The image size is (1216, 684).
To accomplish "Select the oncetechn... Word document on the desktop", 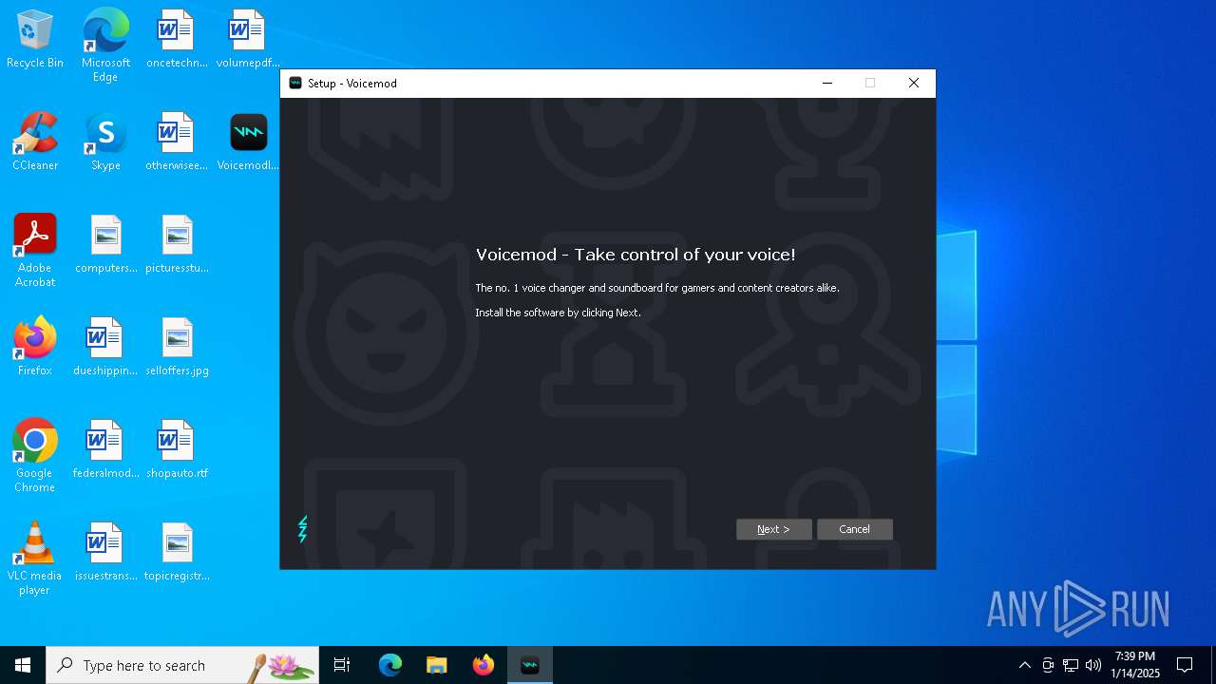I will point(177,40).
